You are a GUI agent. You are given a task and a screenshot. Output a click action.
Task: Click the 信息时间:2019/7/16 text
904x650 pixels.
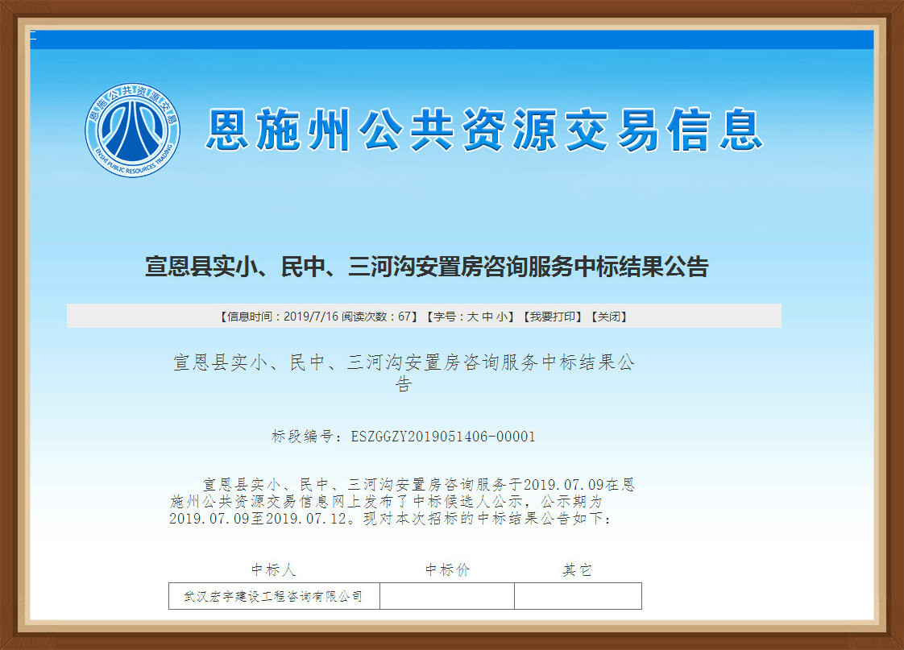(x=282, y=317)
